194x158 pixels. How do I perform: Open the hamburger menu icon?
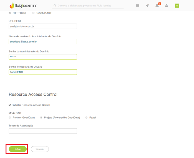pyautogui.click(x=138, y=6)
